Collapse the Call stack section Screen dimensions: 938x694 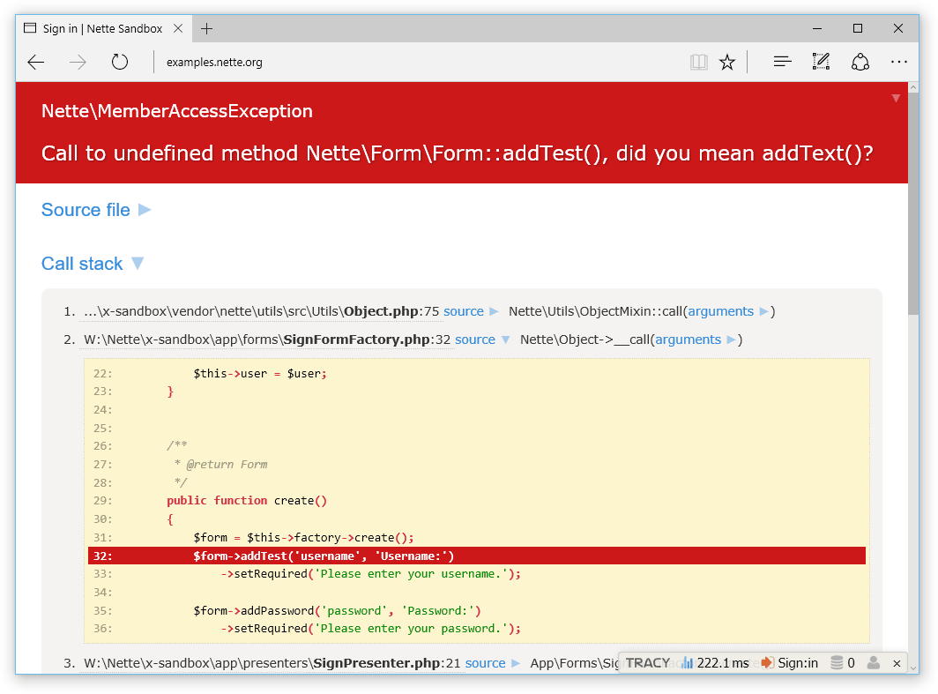pos(93,264)
